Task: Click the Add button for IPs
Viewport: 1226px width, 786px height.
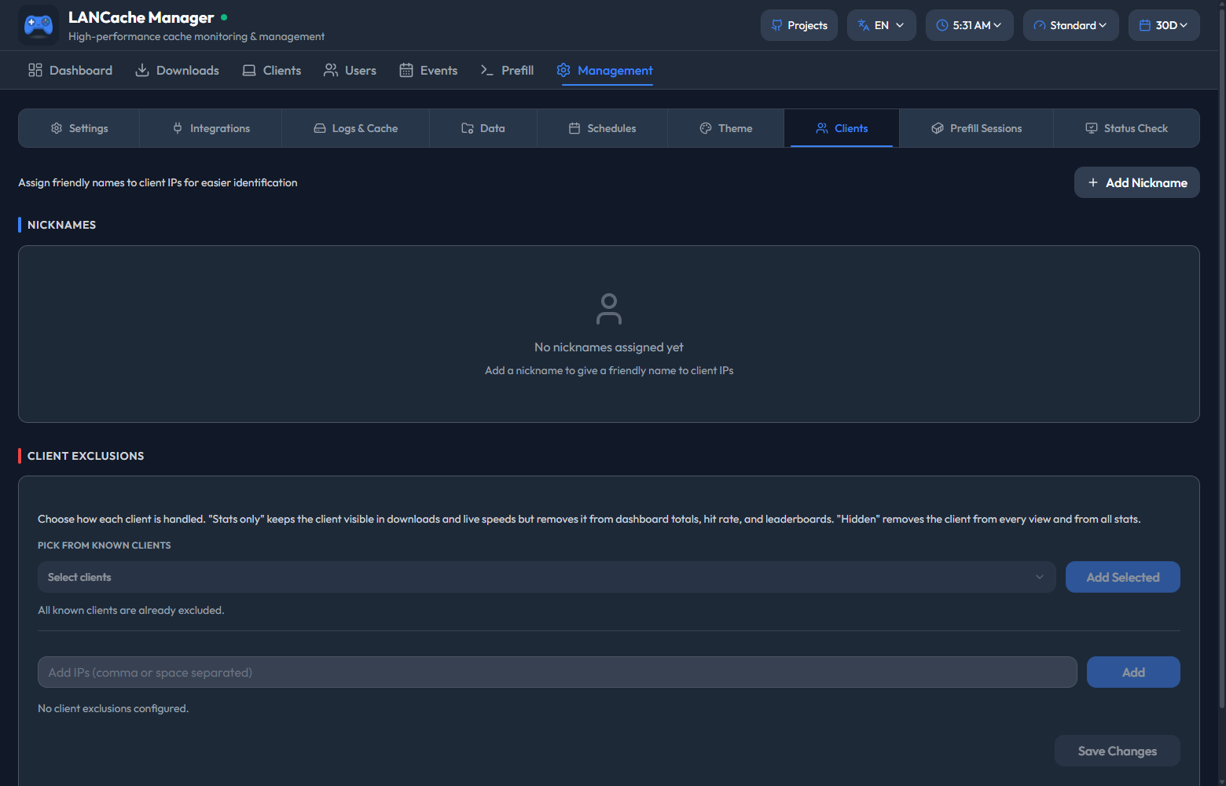Action: (x=1133, y=672)
